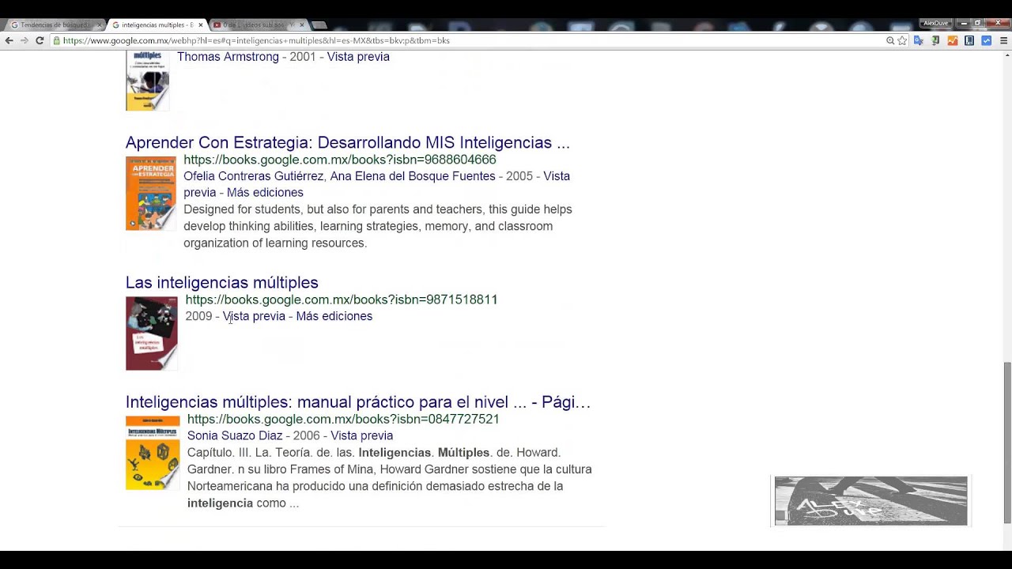
Task: Open author Ana Elena del Bosque Fuentes link
Action: [x=413, y=176]
